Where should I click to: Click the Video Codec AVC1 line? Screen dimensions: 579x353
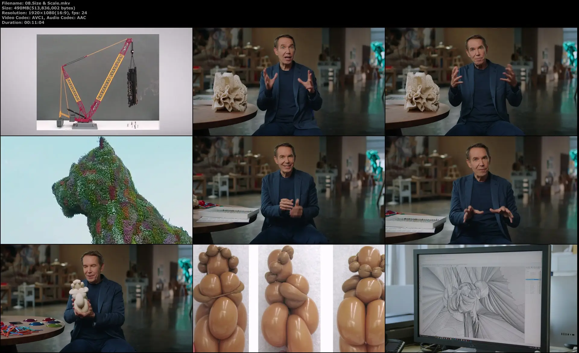pyautogui.click(x=44, y=17)
